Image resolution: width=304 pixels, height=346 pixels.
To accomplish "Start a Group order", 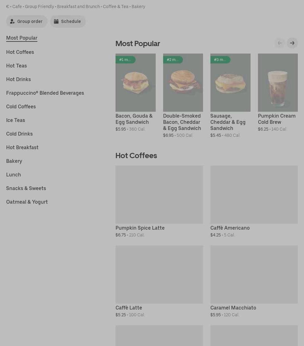I will pyautogui.click(x=27, y=21).
